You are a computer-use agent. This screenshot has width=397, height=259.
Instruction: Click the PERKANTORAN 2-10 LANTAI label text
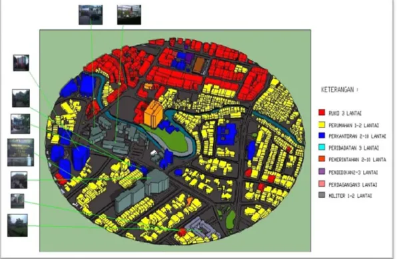357,136
